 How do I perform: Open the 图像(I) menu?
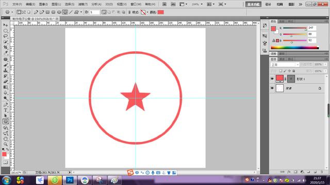pos(43,4)
